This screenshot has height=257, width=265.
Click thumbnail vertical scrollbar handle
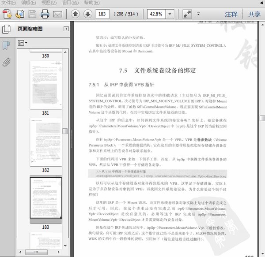click(x=65, y=131)
